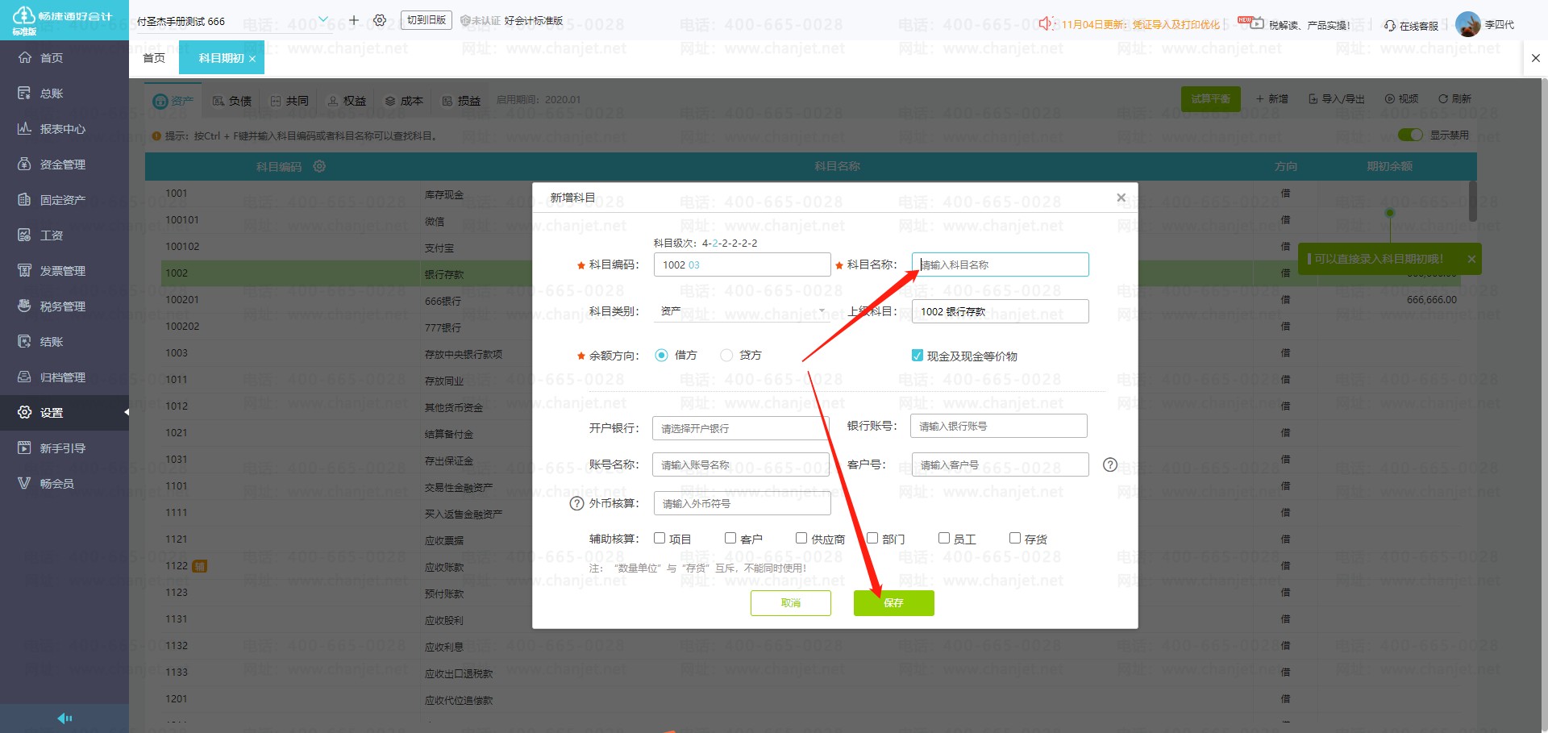Open the 开户银行 selection dropdown
Screen dimensions: 1548x733
(740, 428)
